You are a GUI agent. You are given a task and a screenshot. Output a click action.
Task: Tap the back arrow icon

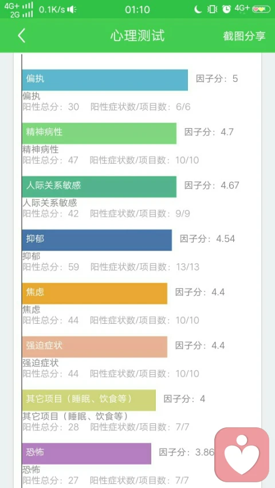pos(21,35)
